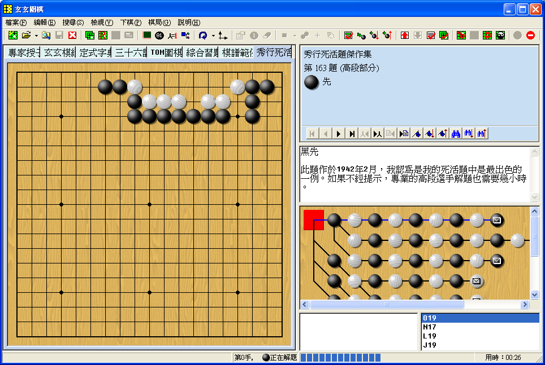545x365 pixels.
Task: Click the blue rotate board icon
Action: pyautogui.click(x=202, y=36)
